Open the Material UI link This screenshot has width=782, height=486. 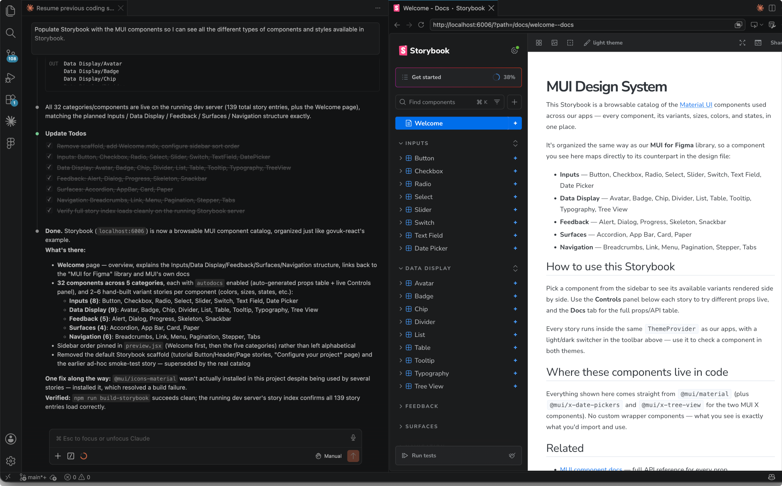tap(696, 105)
